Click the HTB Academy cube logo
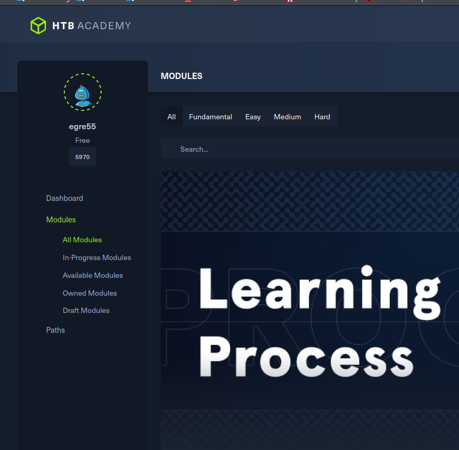459x450 pixels. (x=37, y=25)
